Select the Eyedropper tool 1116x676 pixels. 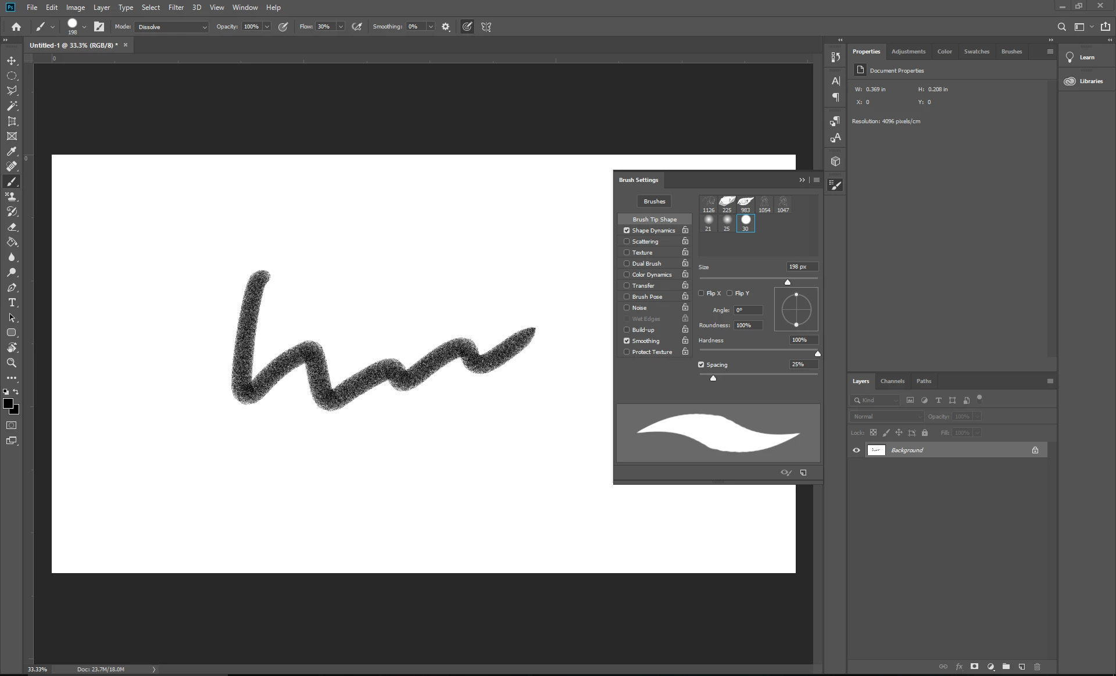tap(12, 152)
